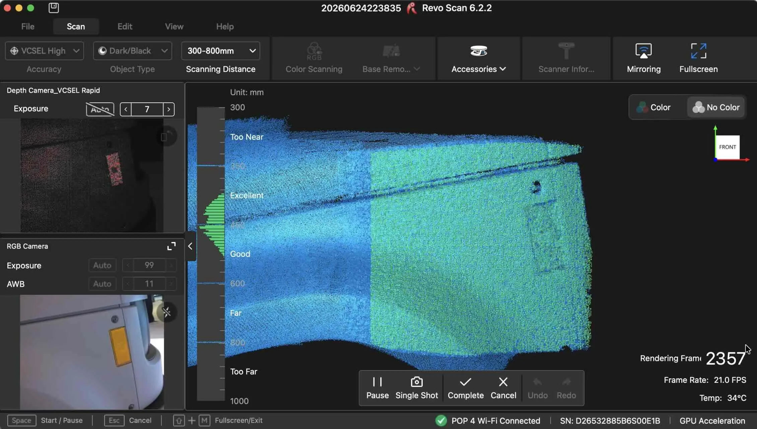Complete the scan with checkmark button

point(465,388)
